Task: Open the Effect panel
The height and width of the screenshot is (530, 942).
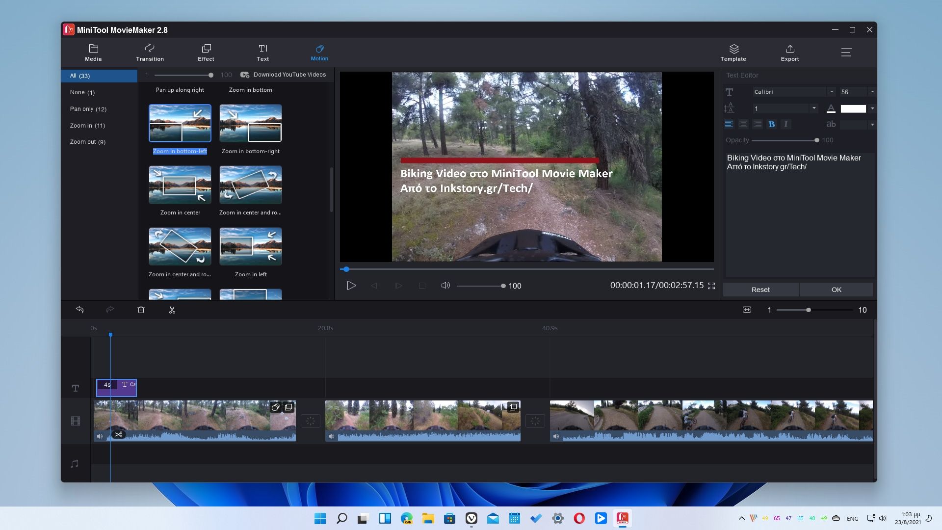Action: (206, 53)
